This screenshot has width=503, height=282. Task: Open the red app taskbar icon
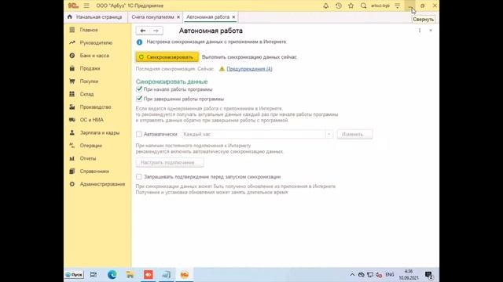coord(149,275)
